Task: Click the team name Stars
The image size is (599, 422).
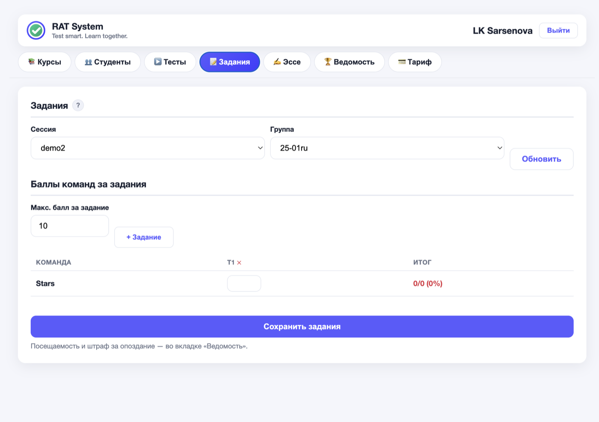Action: tap(45, 284)
